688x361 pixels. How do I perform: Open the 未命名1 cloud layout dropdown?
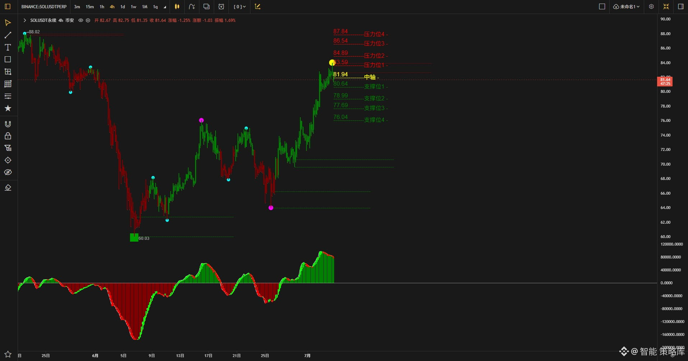pyautogui.click(x=627, y=7)
